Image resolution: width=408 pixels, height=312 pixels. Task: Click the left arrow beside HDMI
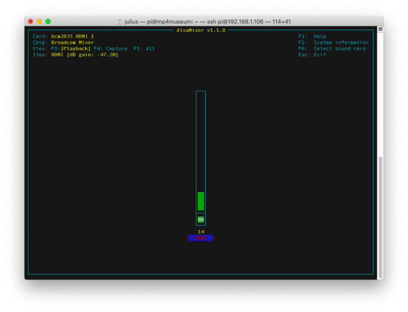point(187,238)
